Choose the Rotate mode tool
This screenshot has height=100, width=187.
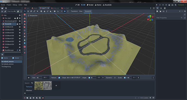tap(31, 11)
